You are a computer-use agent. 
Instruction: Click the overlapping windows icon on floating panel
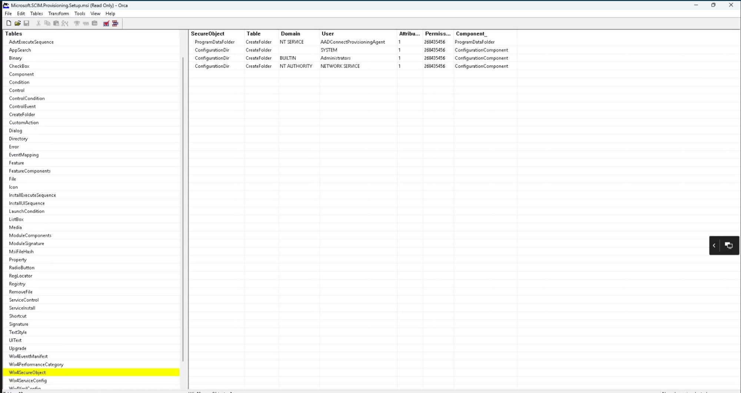729,245
